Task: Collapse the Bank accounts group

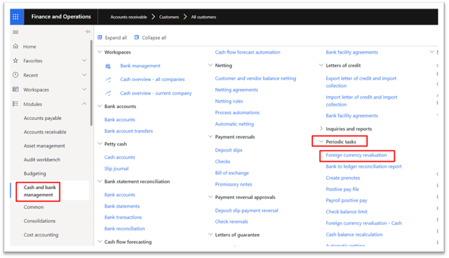Action: point(100,106)
